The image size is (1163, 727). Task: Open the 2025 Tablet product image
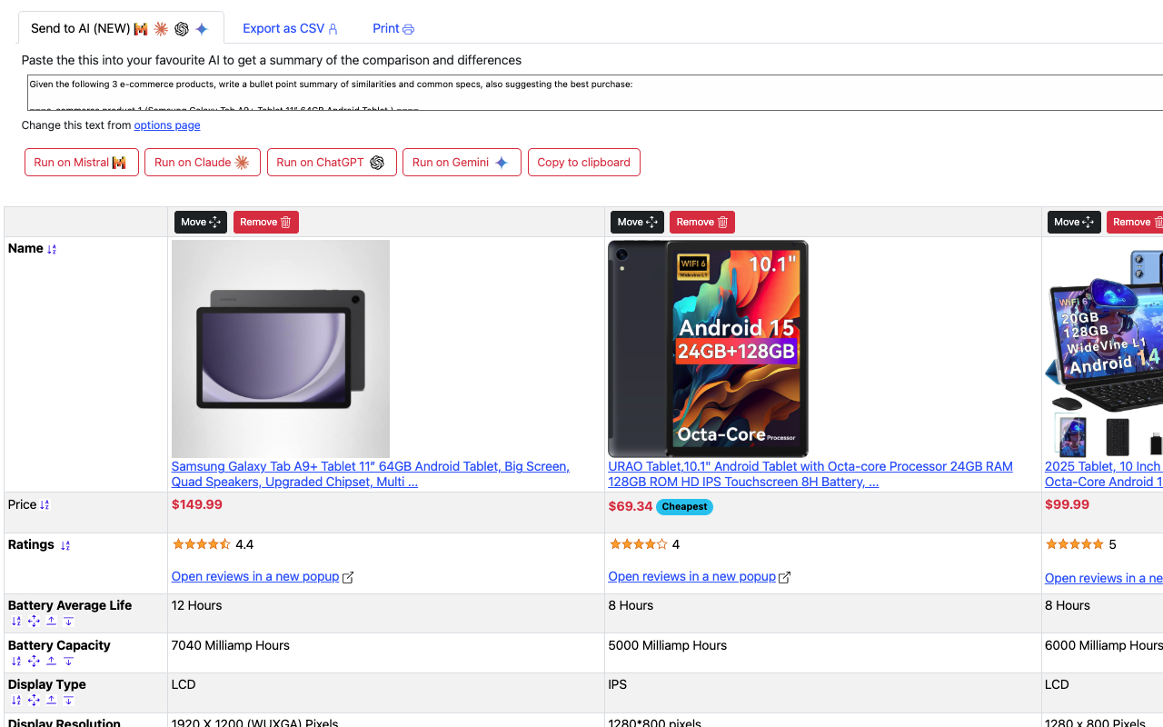[1104, 349]
